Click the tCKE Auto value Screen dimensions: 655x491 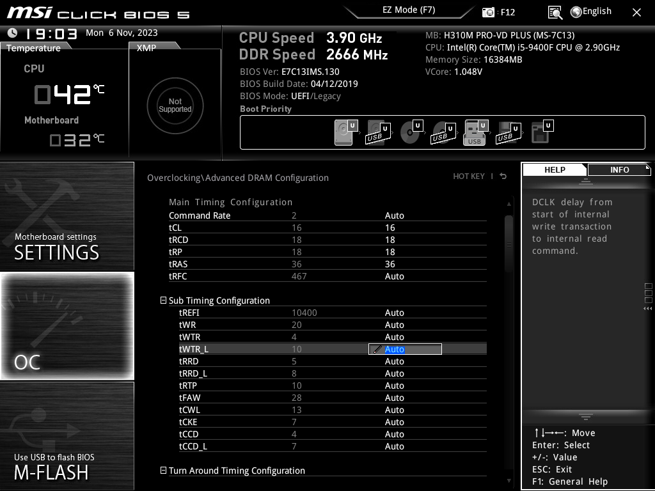[394, 422]
